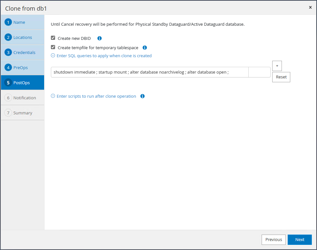
Task: Toggle Create tempfile for temporary tablespace checkbox
Action: pos(53,47)
